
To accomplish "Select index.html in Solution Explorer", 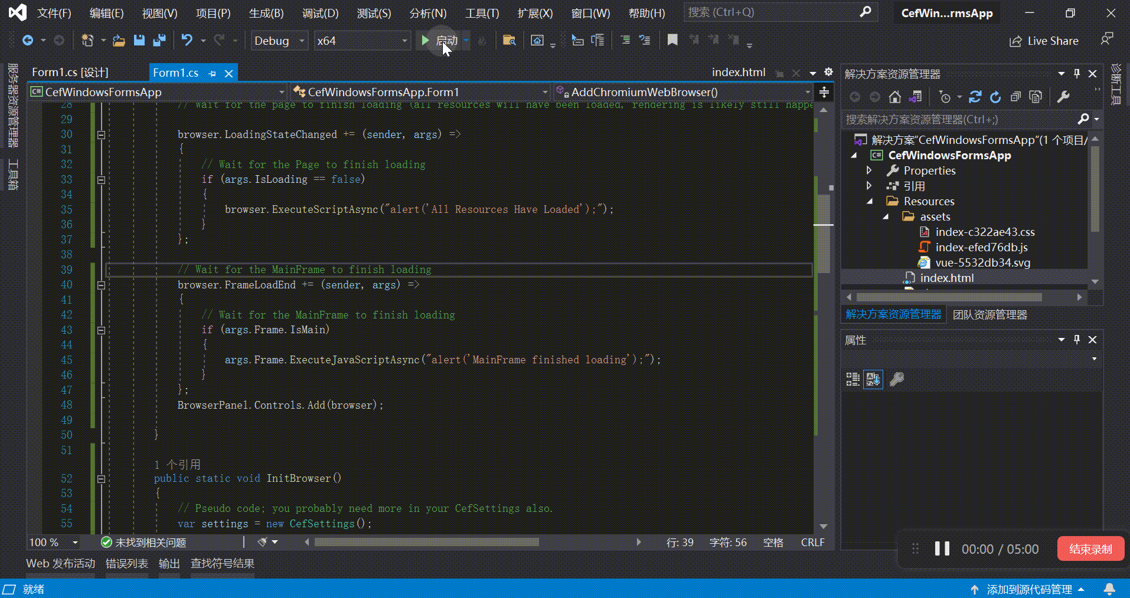I will coord(948,278).
